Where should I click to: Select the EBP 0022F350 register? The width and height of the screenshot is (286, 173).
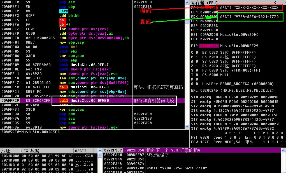click(204, 30)
